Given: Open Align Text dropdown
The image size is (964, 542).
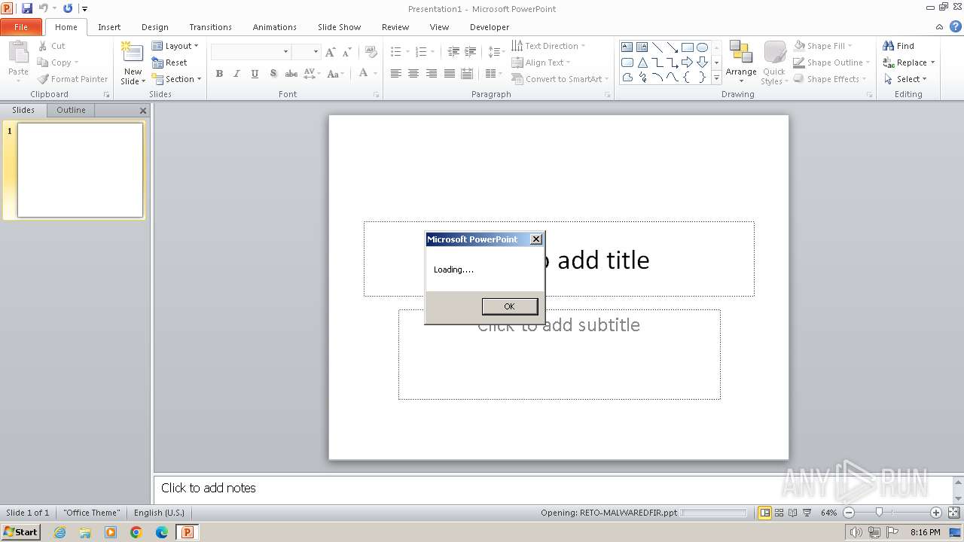Looking at the screenshot, I should coord(541,62).
